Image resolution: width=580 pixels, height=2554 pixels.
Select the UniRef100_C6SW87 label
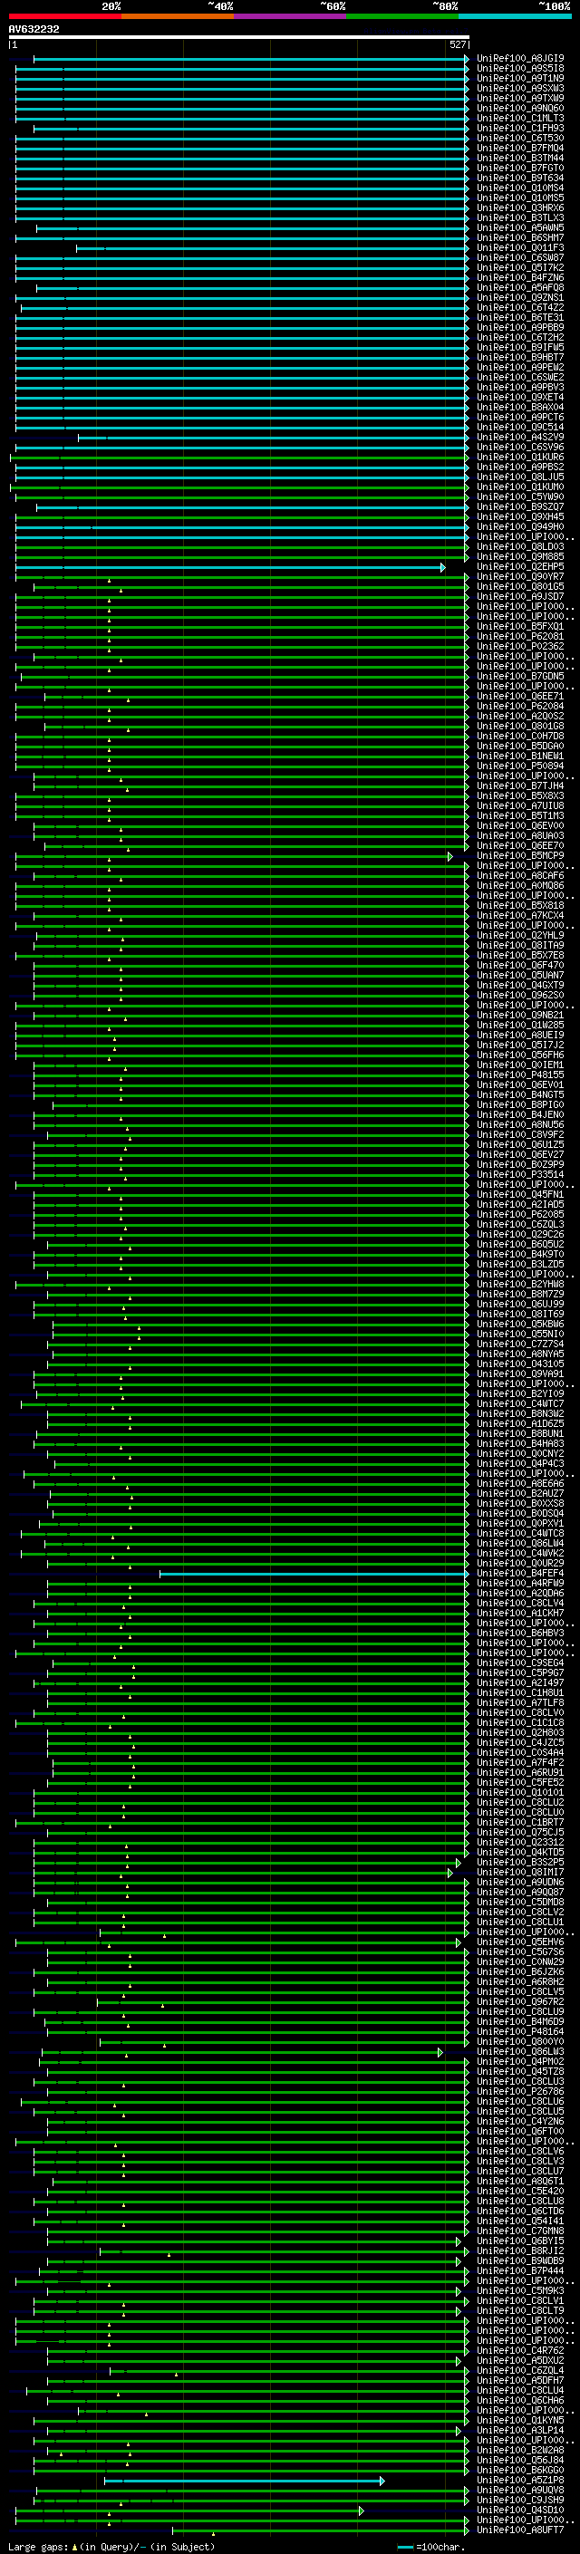point(520,258)
